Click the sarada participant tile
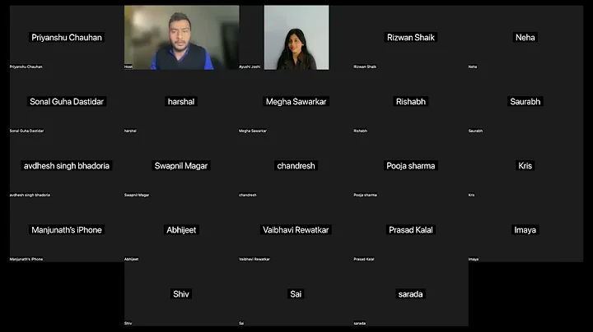This screenshot has width=593, height=332. 411,294
